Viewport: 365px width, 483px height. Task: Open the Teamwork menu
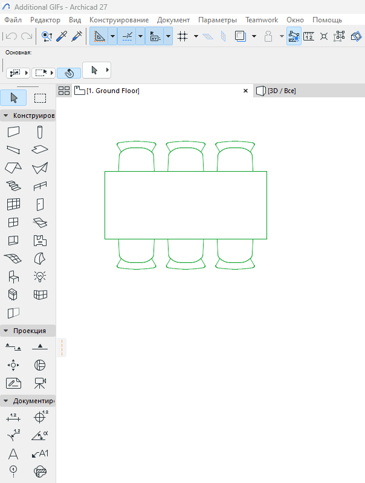[262, 20]
